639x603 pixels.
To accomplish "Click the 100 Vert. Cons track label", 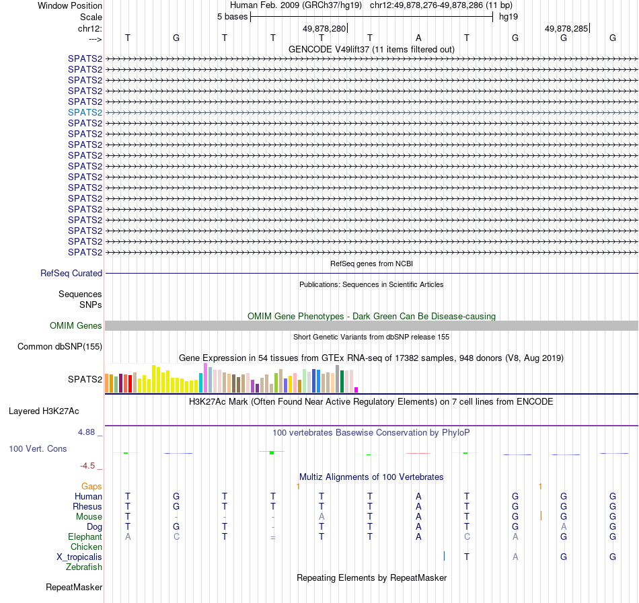I will 38,448.
